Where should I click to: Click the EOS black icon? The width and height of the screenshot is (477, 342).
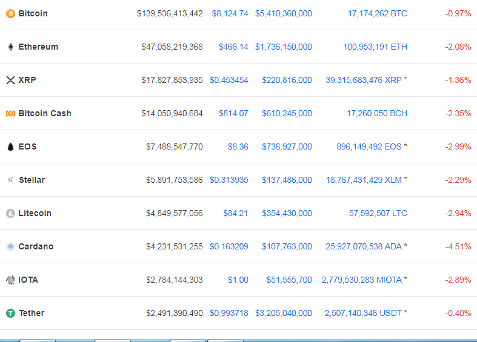[x=10, y=146]
